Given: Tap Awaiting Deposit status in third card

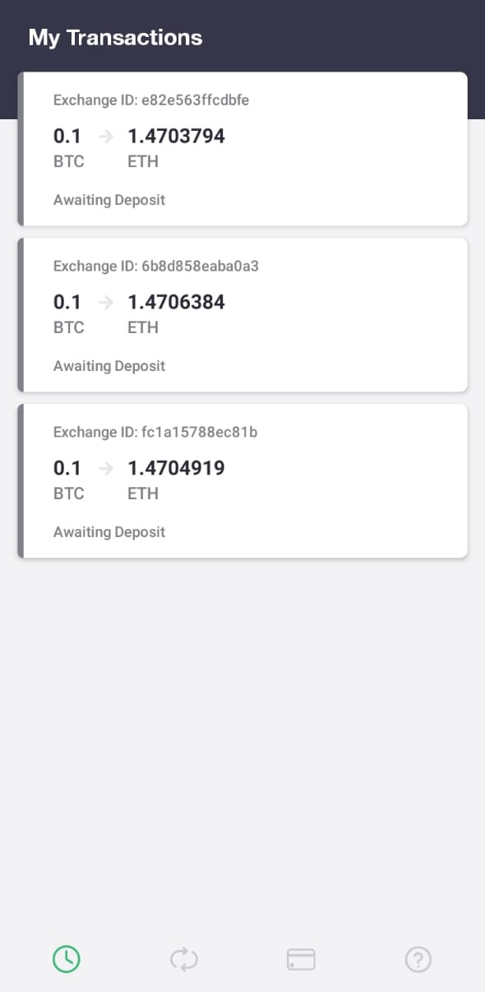Looking at the screenshot, I should 109,532.
